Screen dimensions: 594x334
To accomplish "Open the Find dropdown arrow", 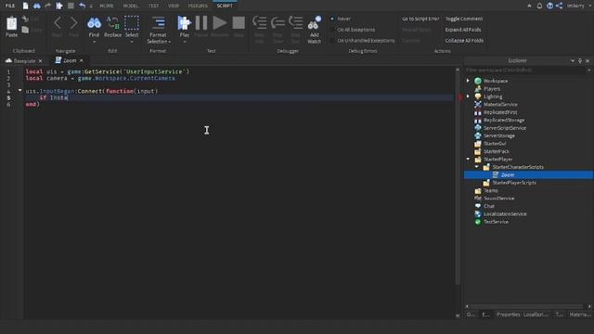I will click(94, 42).
